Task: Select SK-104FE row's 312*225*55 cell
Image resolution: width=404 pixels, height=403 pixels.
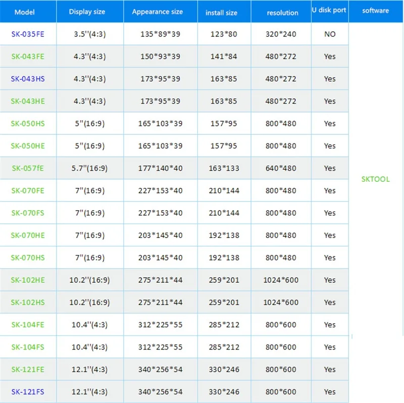Action: 160,325
